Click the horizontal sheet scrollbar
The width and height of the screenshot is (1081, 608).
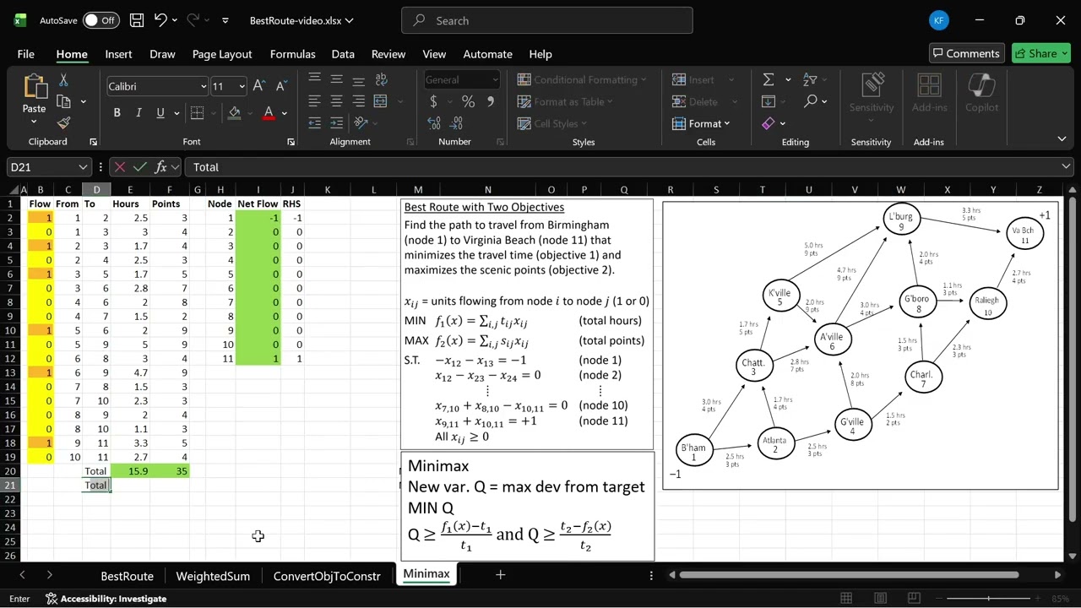[x=847, y=575]
